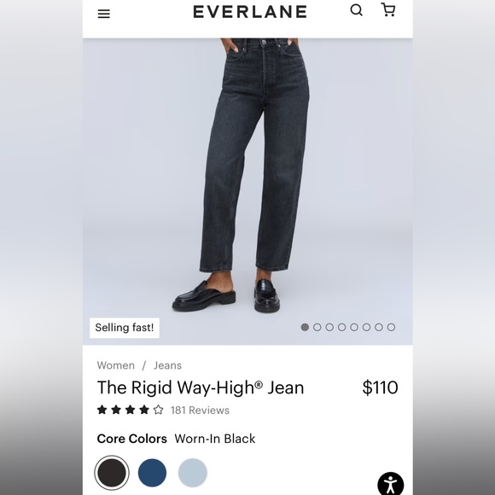The width and height of the screenshot is (495, 495).
Task: Click the Rigid Way-High Jean title
Action: 201,387
